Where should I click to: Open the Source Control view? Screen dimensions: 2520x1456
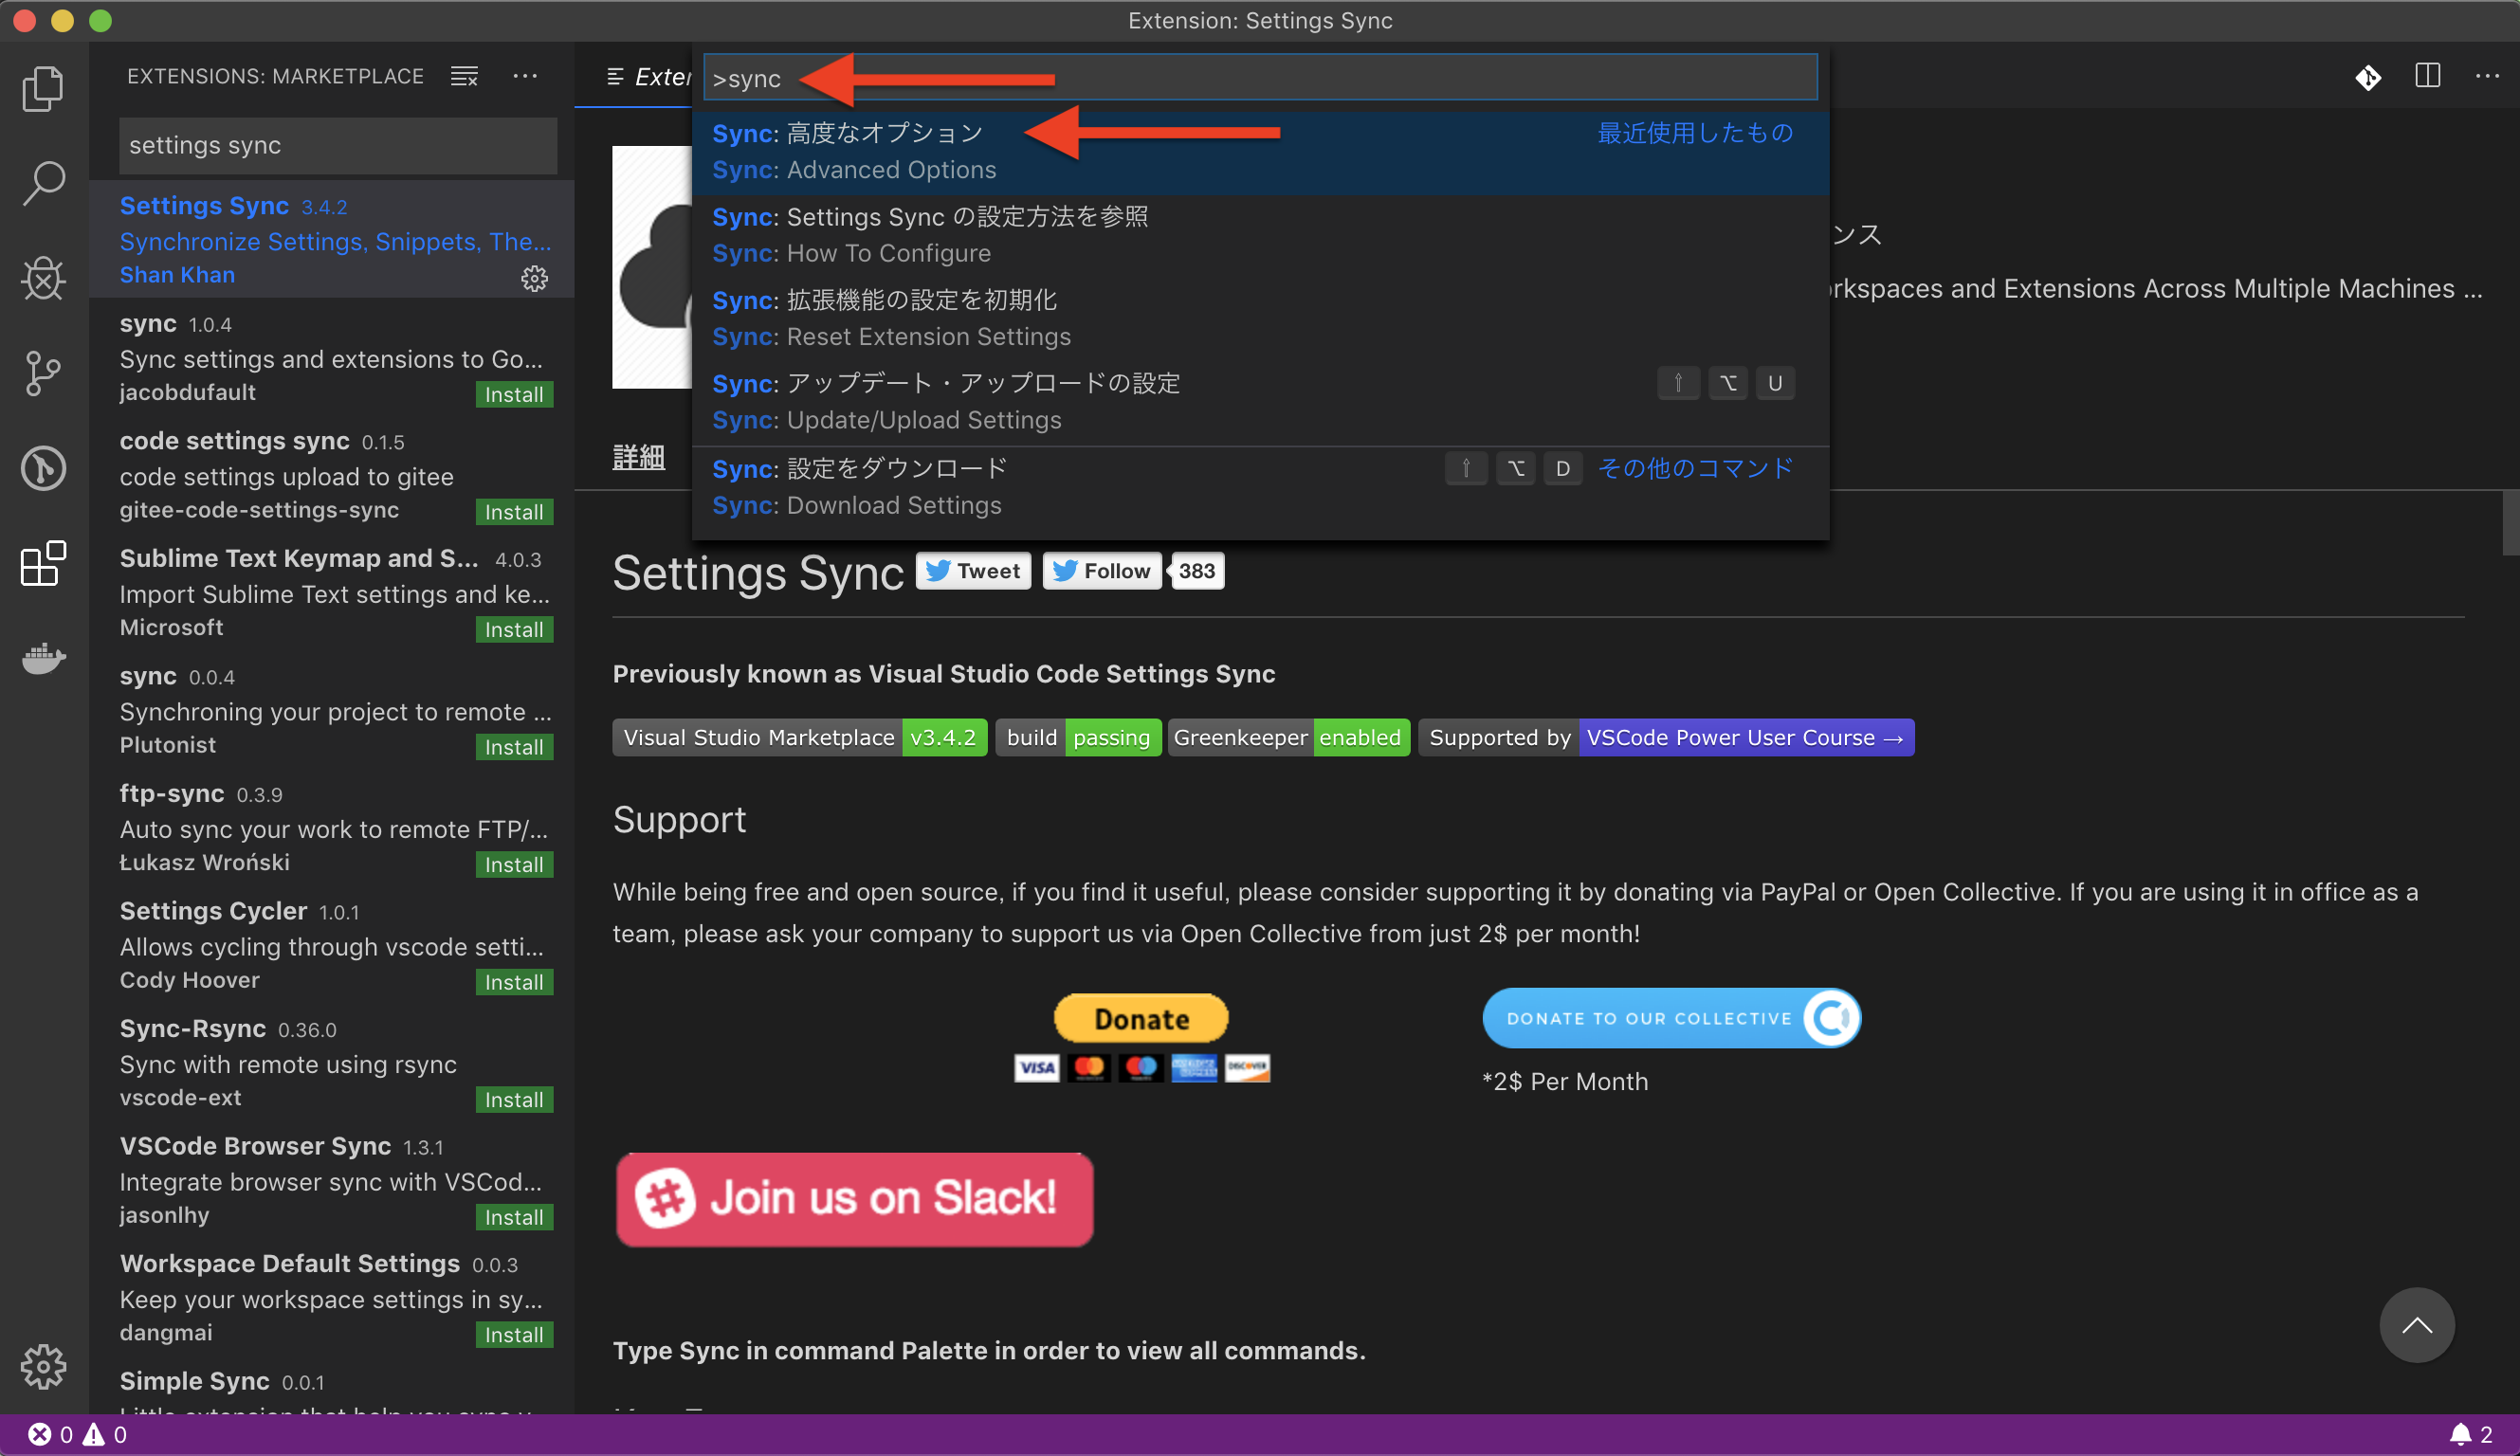point(43,373)
